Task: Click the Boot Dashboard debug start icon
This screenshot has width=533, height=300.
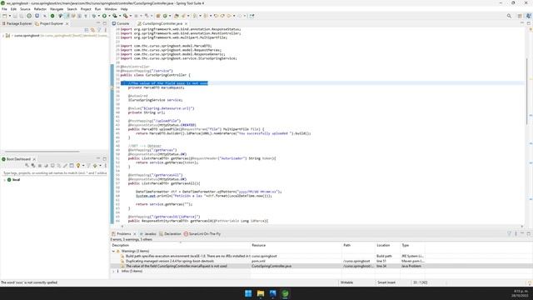Action: (x=33, y=166)
